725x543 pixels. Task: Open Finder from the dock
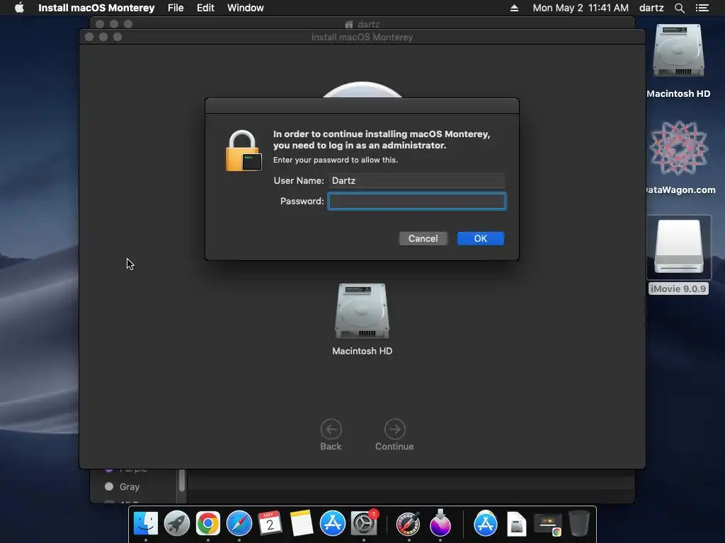click(x=146, y=524)
